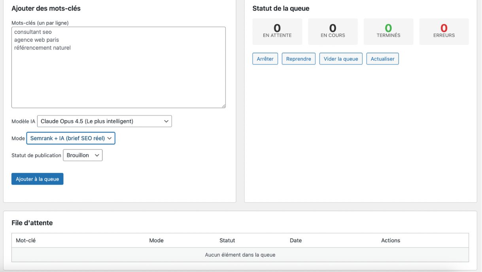Viewport: 482px width, 272px height.
Task: Open the Statut de publication dropdown
Action: coord(83,155)
